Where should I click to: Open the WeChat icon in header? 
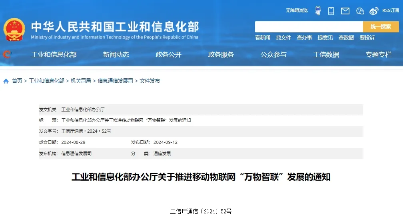[x=360, y=11]
